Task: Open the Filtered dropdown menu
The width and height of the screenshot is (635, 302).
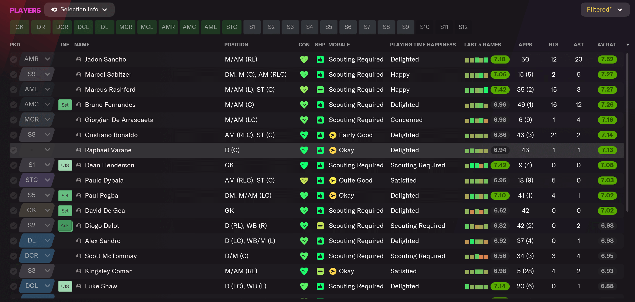Action: click(x=605, y=9)
